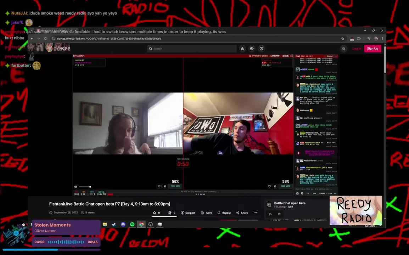Toggle playlist shuffle icon
This screenshot has width=409, height=255.
pyautogui.click(x=279, y=214)
